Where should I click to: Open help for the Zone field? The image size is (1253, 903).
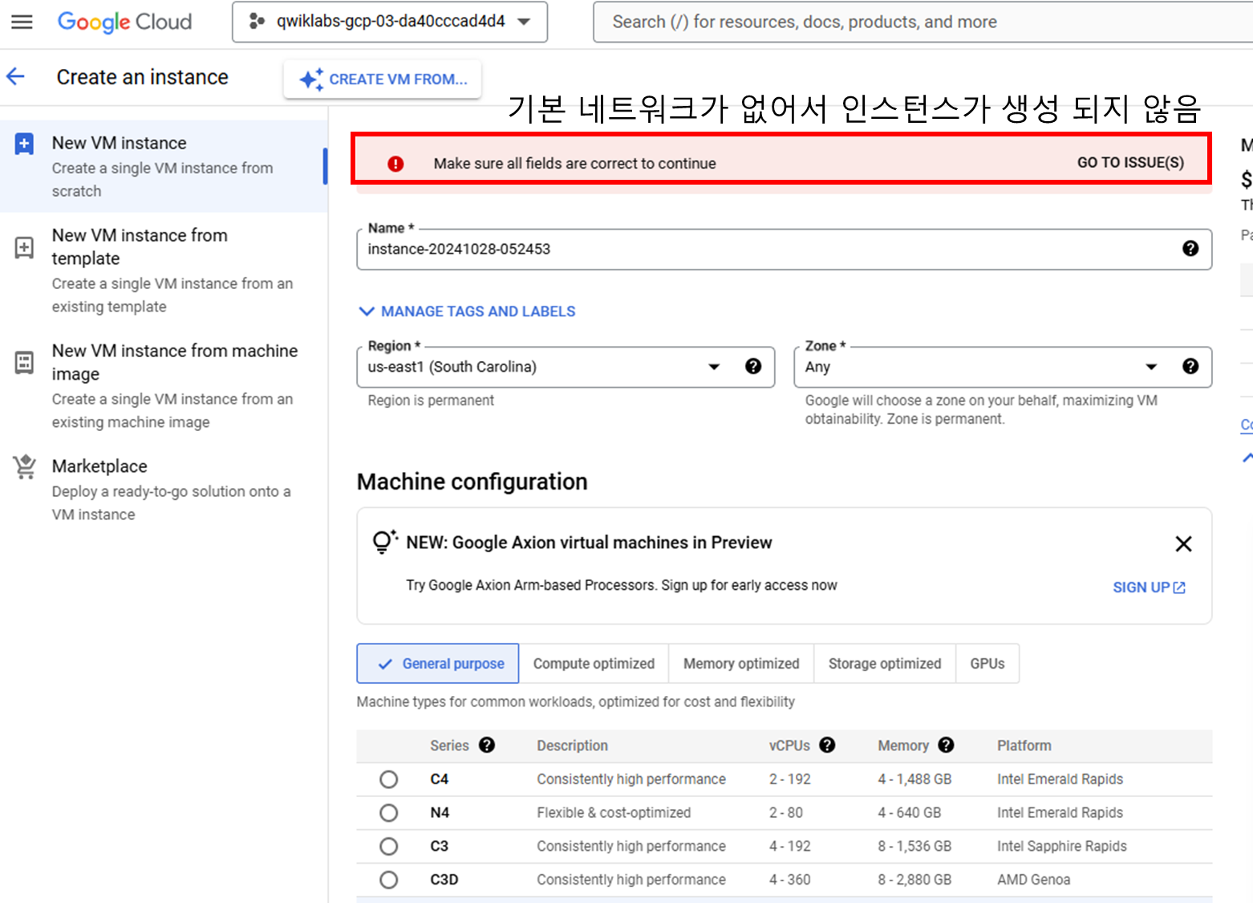coord(1190,367)
